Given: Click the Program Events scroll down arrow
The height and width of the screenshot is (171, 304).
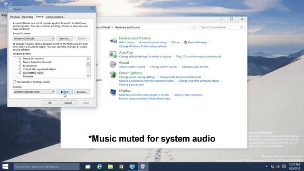Looking at the screenshot, I should coord(88,76).
